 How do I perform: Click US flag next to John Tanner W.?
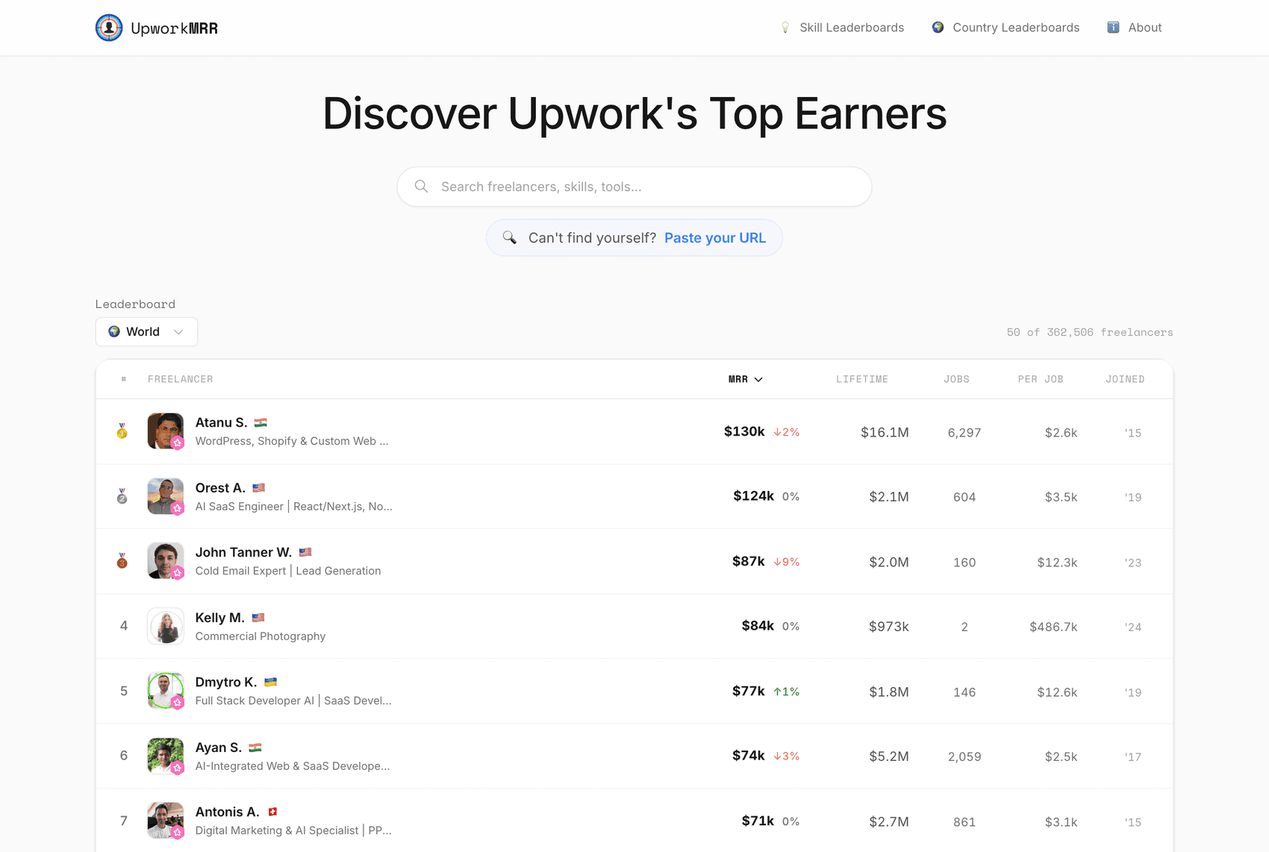(x=305, y=552)
